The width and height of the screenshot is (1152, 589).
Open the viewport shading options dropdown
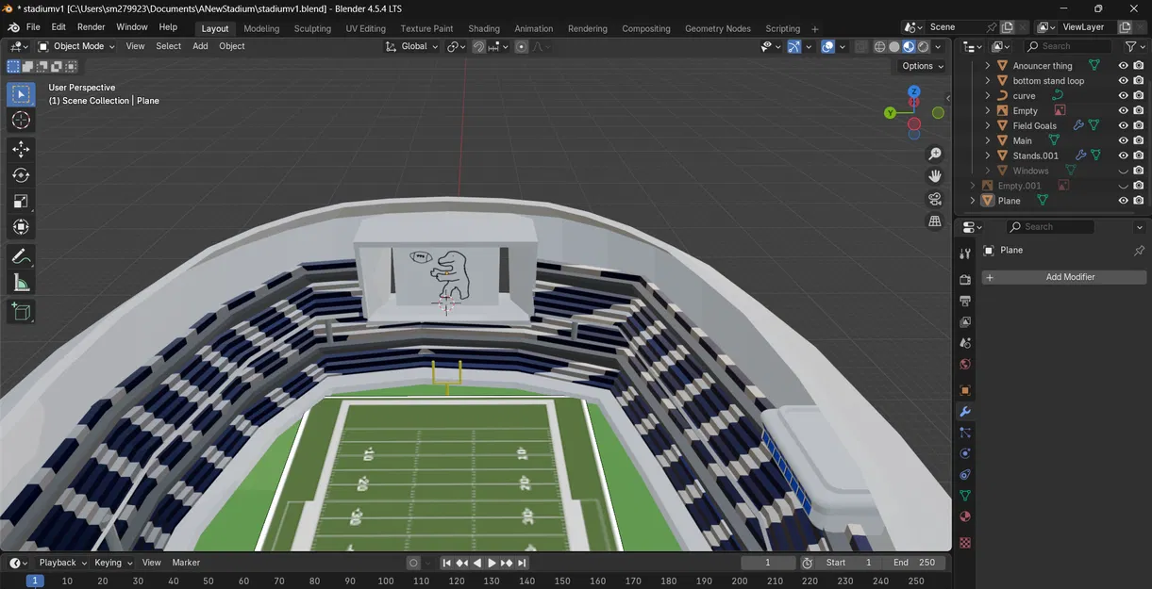pyautogui.click(x=938, y=46)
